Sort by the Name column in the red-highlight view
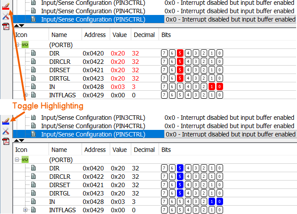The width and height of the screenshot is (297, 214). tap(65, 35)
